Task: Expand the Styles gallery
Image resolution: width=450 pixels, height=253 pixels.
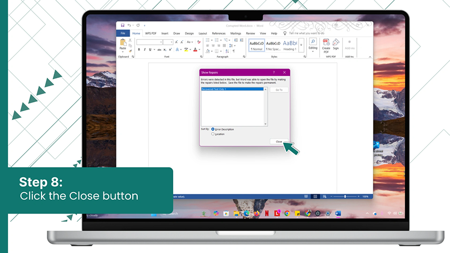Action: tap(301, 45)
